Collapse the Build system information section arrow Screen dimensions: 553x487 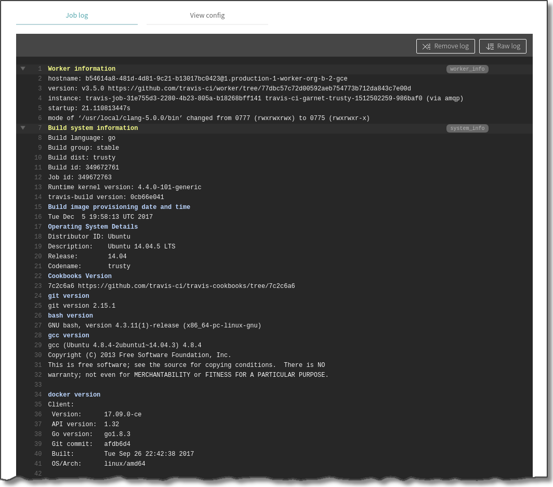[23, 128]
